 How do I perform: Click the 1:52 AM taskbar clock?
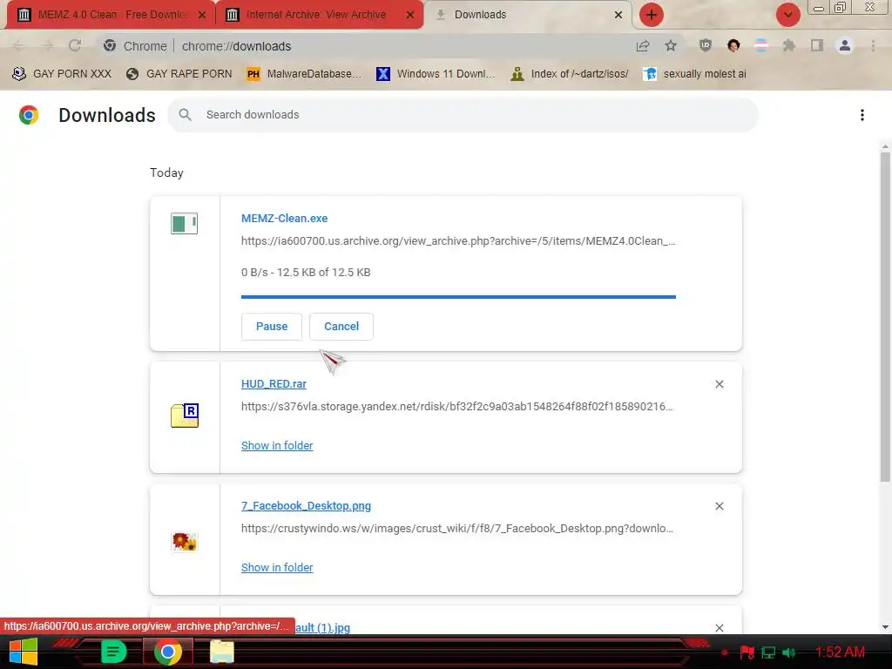(x=841, y=652)
